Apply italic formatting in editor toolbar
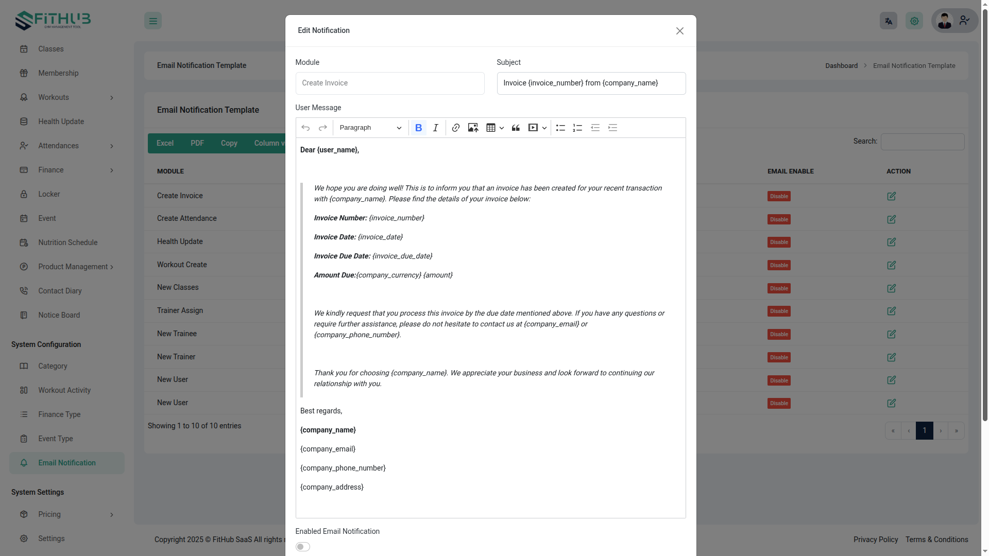Viewport: 989px width, 556px height. click(436, 128)
